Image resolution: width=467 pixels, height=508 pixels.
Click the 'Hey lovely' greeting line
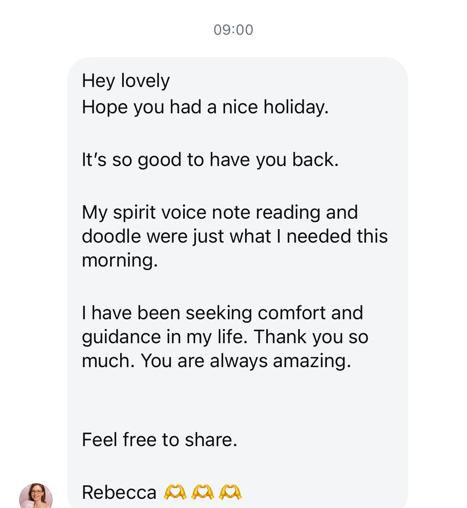pyautogui.click(x=126, y=81)
